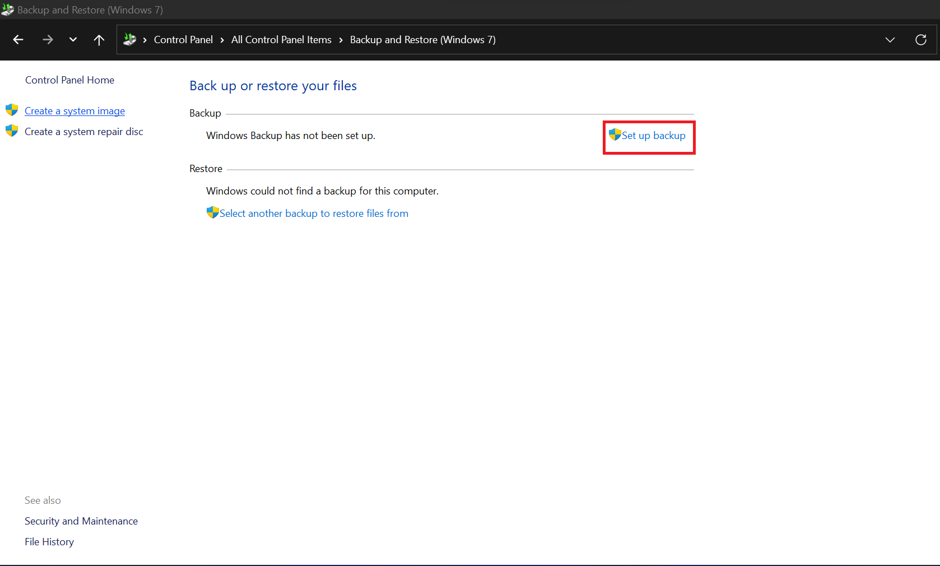
Task: Open File History from See also
Action: click(x=49, y=542)
